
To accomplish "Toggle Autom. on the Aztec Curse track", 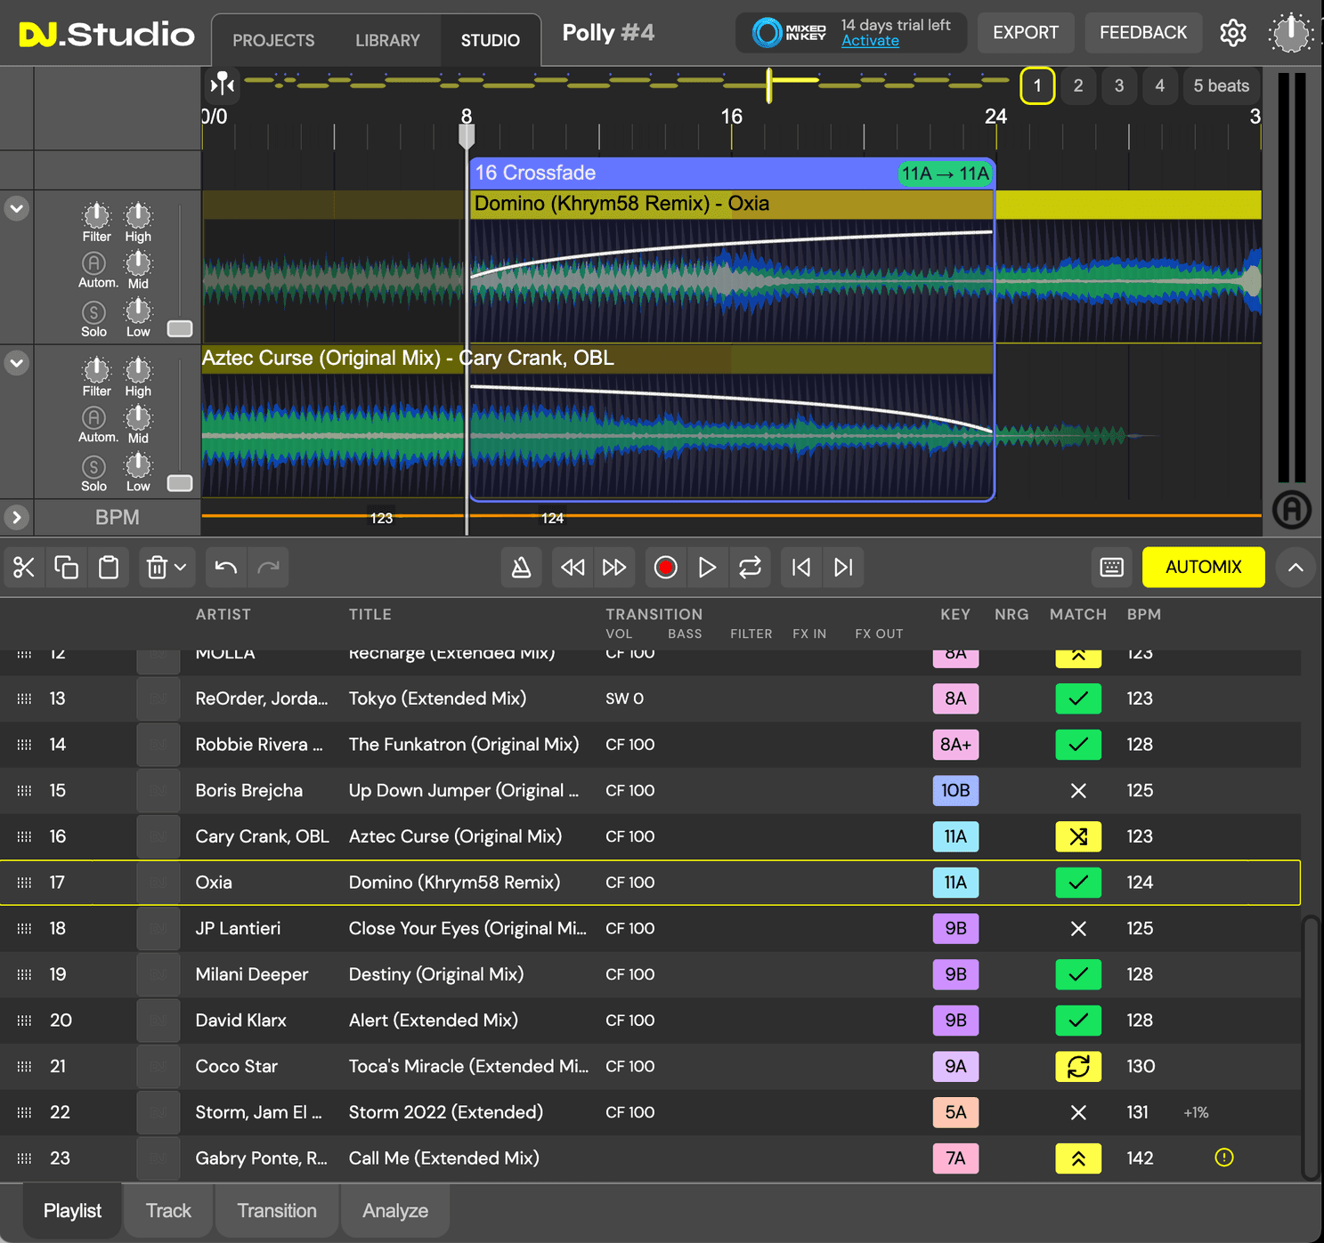I will 94,418.
